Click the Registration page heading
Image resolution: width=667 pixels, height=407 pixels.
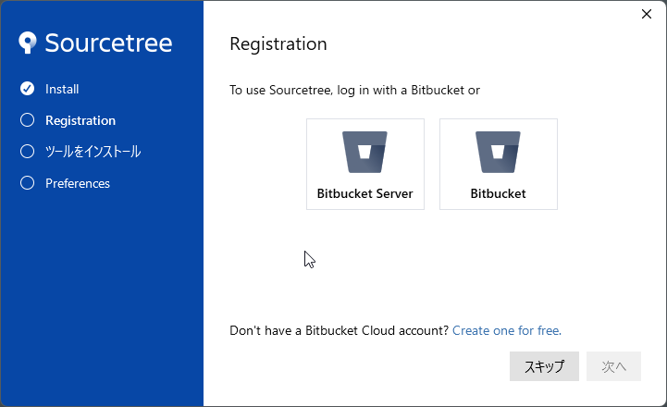pyautogui.click(x=278, y=44)
